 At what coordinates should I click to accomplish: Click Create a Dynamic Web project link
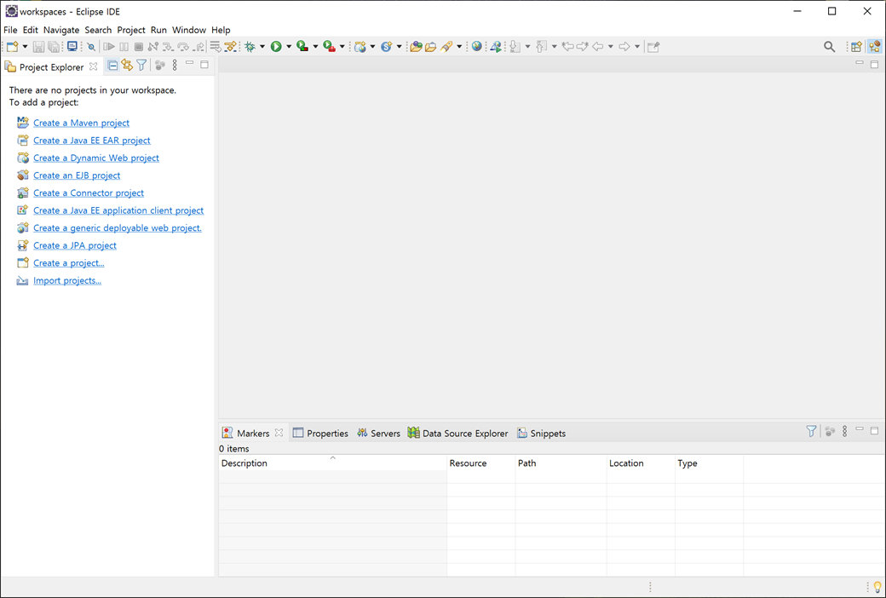tap(96, 158)
